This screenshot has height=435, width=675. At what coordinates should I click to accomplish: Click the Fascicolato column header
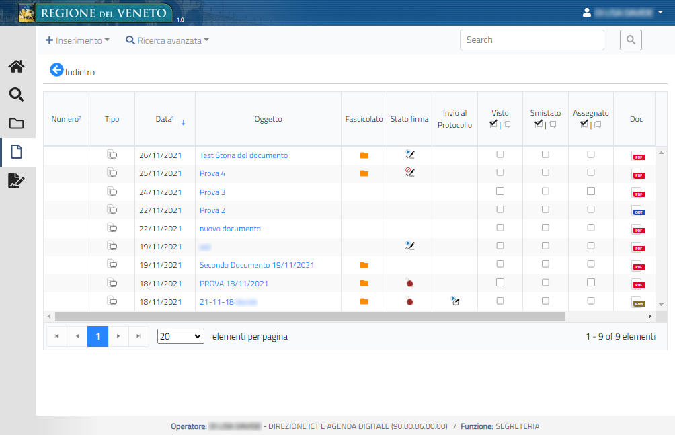pos(364,119)
